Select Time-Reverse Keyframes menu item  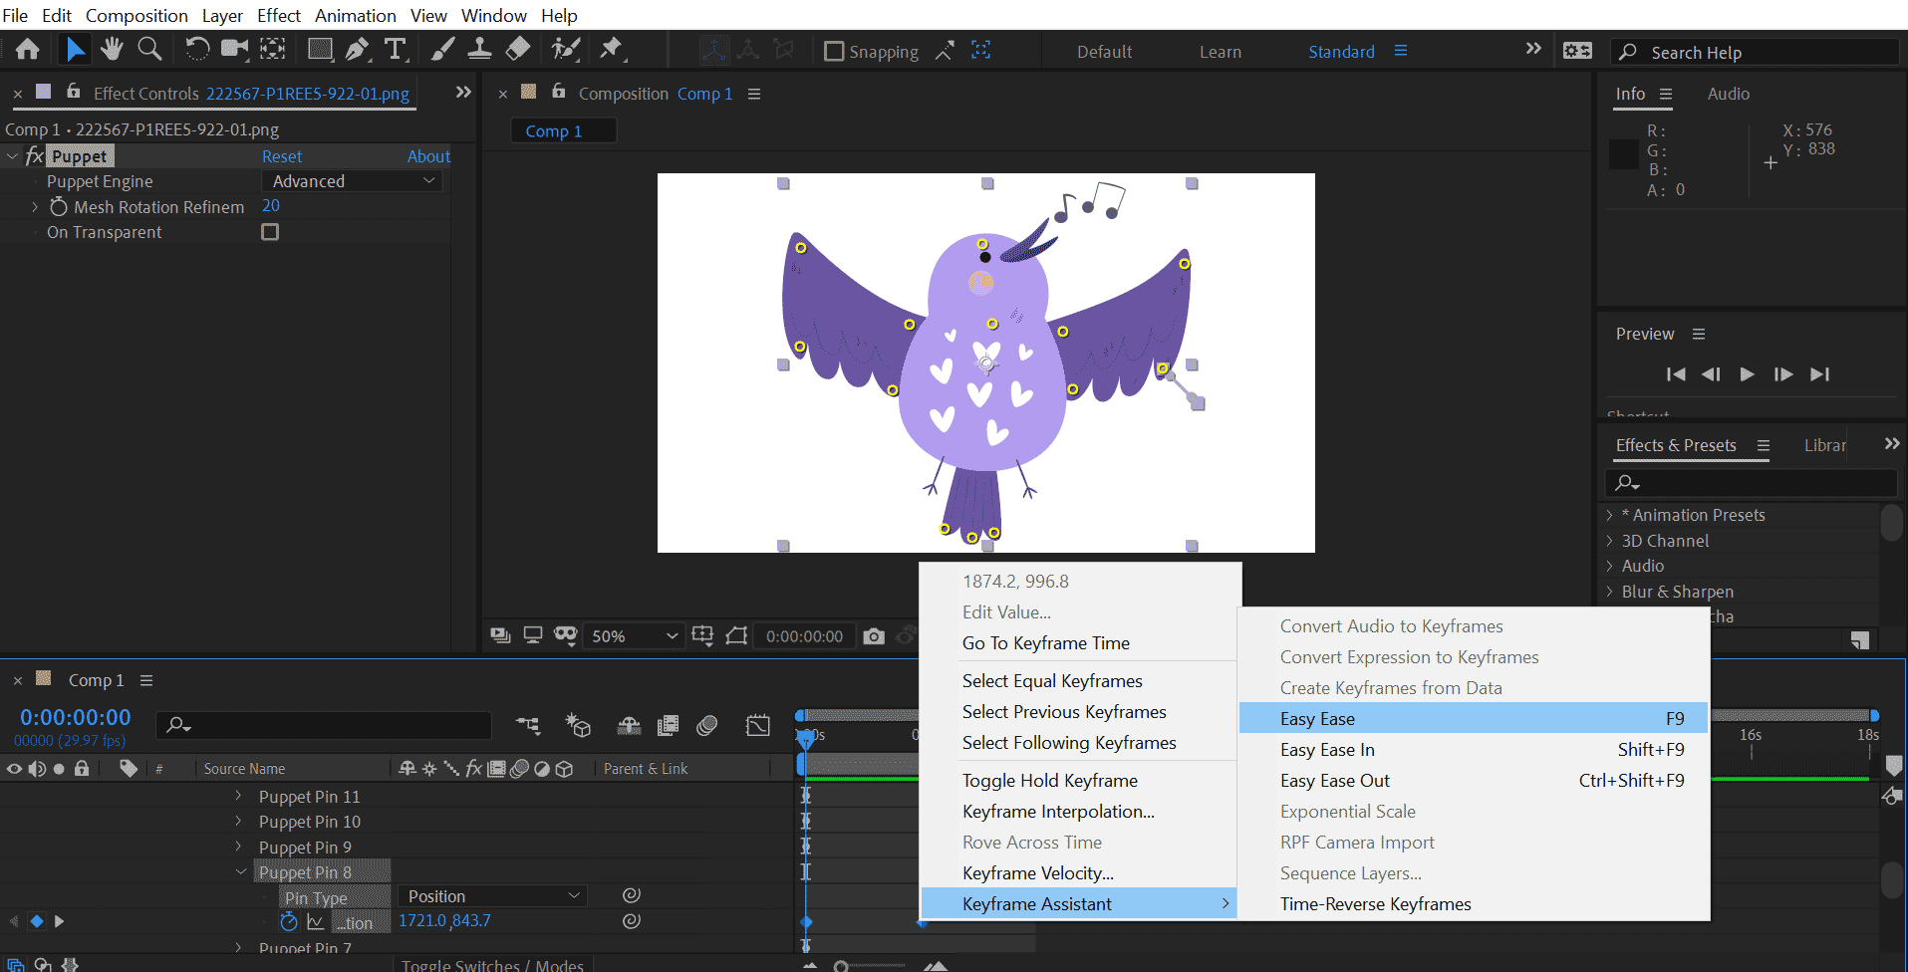pos(1375,904)
